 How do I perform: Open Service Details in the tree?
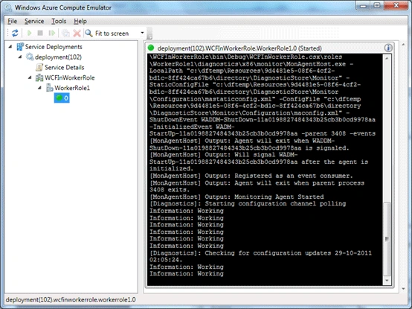pos(65,68)
